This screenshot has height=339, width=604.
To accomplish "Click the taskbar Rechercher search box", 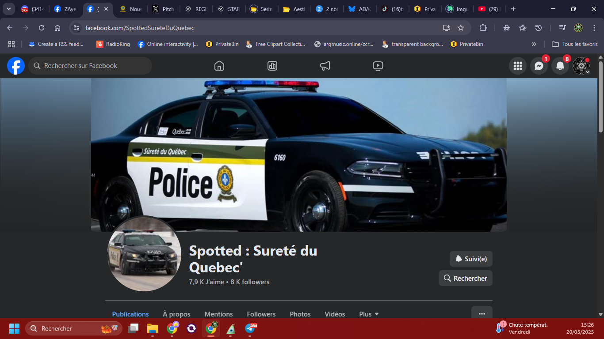I will click(x=73, y=328).
